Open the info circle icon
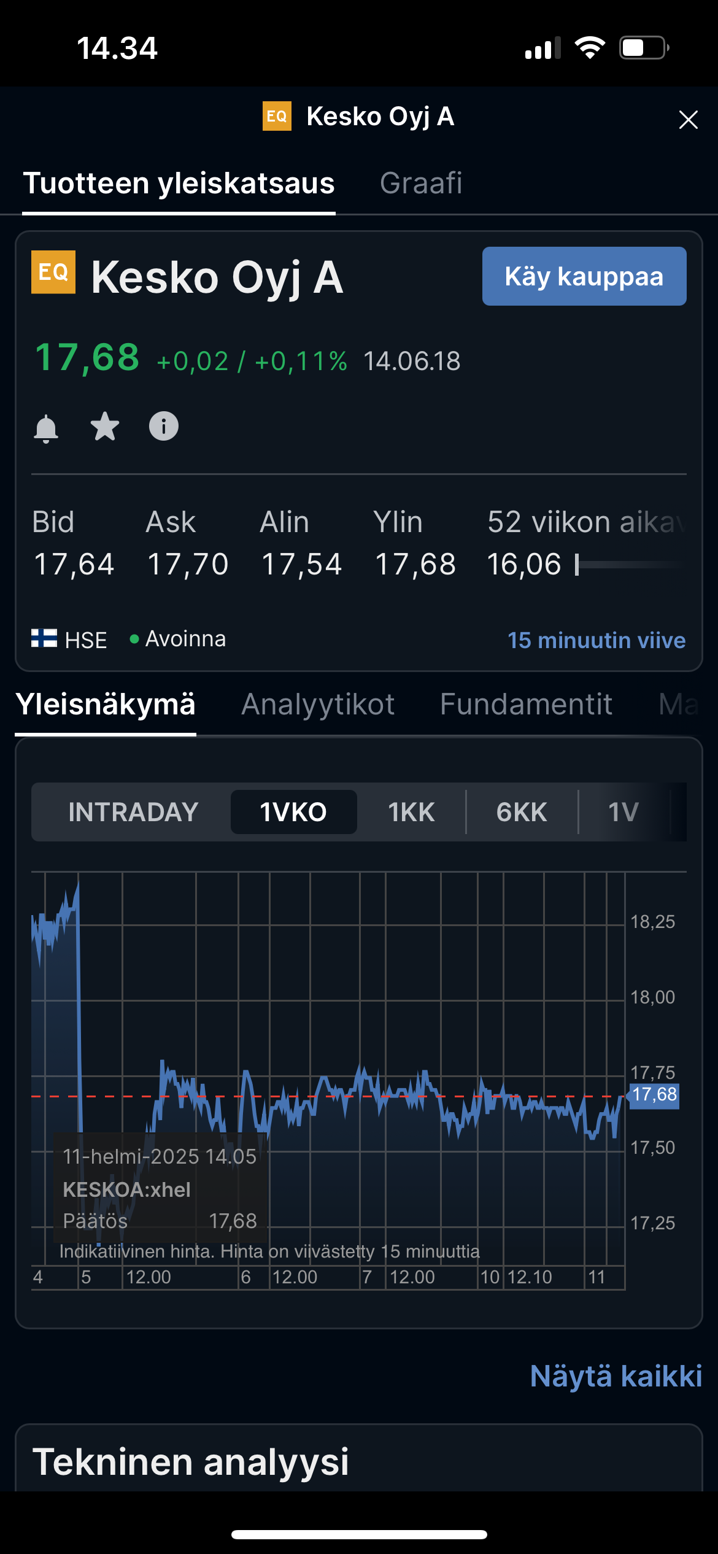The width and height of the screenshot is (718, 1554). (164, 426)
